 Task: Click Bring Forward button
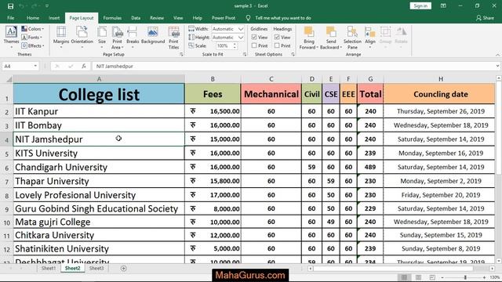[308, 38]
